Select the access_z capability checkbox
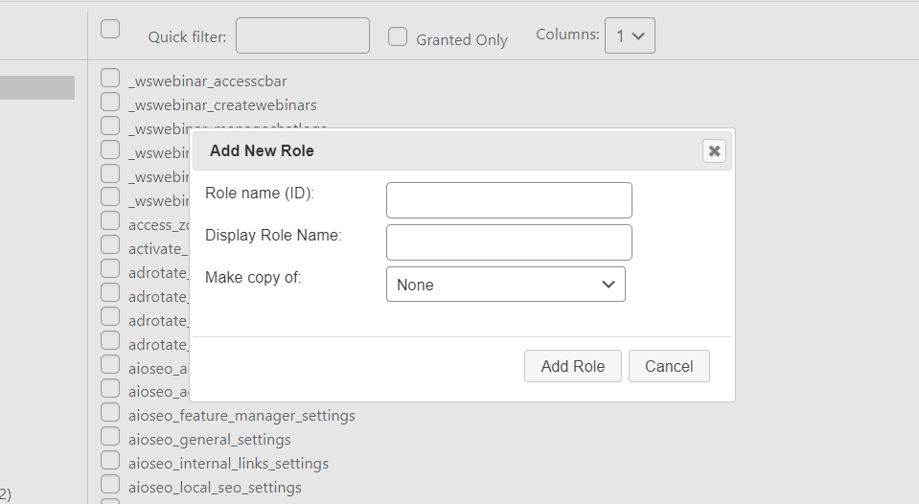This screenshot has width=919, height=504. point(110,222)
